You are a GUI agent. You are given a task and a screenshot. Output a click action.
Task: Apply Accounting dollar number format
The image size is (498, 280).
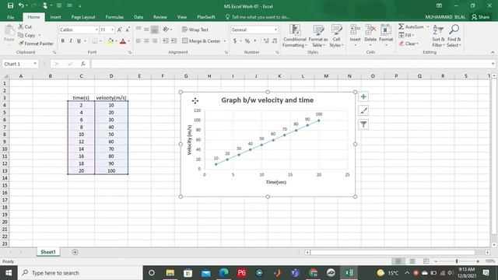[235, 41]
